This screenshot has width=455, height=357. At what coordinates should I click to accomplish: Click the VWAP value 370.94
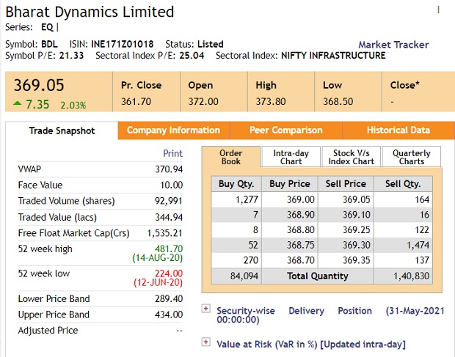click(169, 169)
